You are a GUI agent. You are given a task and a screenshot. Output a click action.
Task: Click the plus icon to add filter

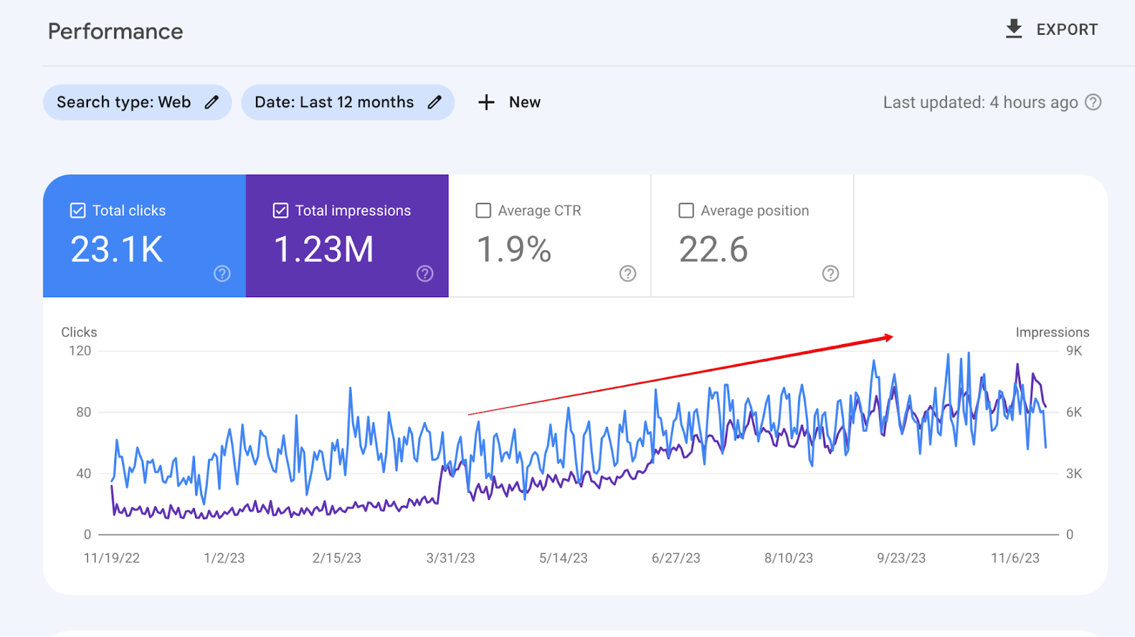click(486, 102)
